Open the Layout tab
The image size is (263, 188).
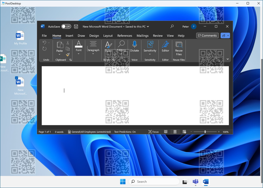point(108,36)
